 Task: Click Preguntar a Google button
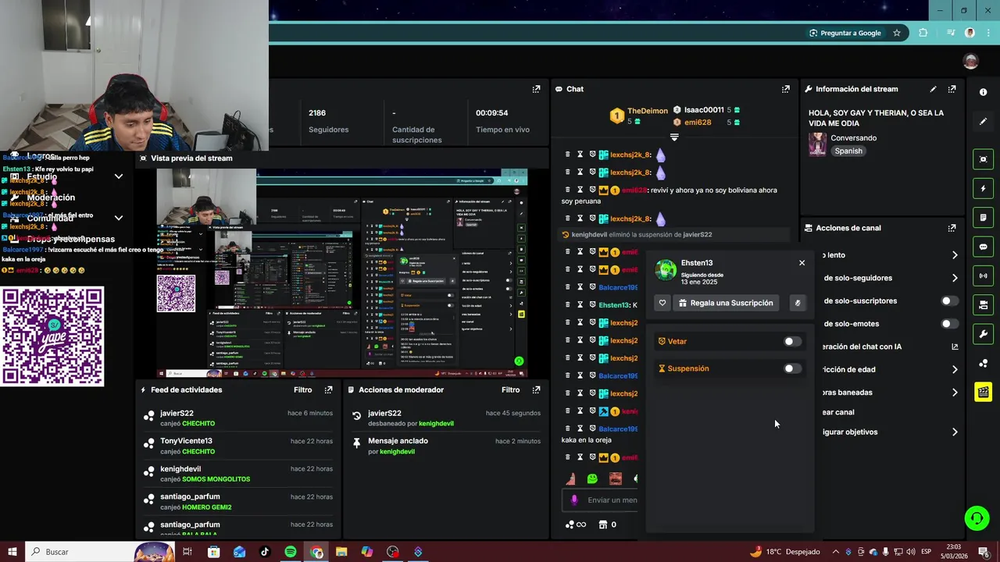pos(845,33)
